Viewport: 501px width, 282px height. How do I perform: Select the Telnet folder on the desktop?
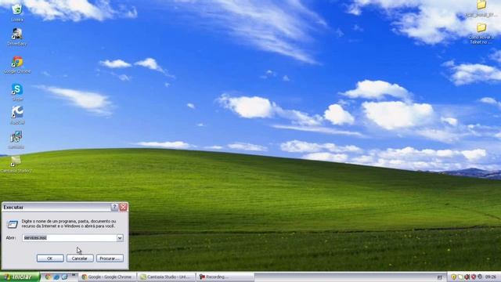481,33
